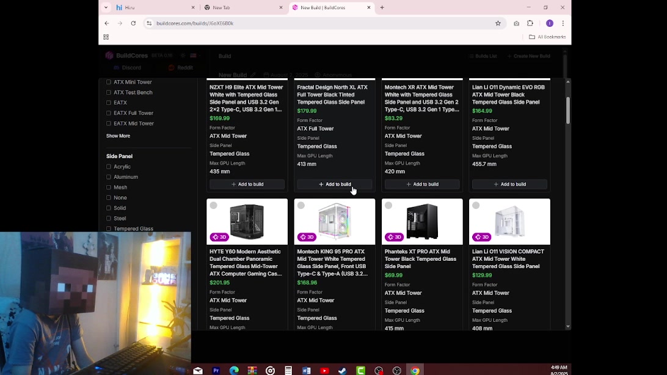The image size is (667, 375).
Task: Open Microsoft Word from the taskbar
Action: coord(306,371)
